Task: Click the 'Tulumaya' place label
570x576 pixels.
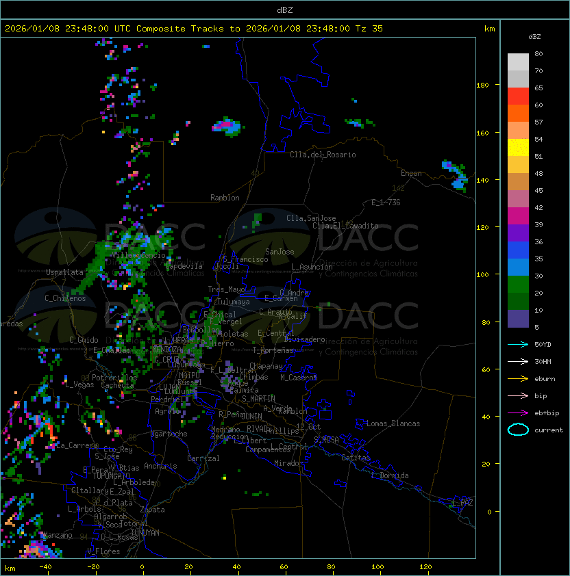Action: pos(234,302)
